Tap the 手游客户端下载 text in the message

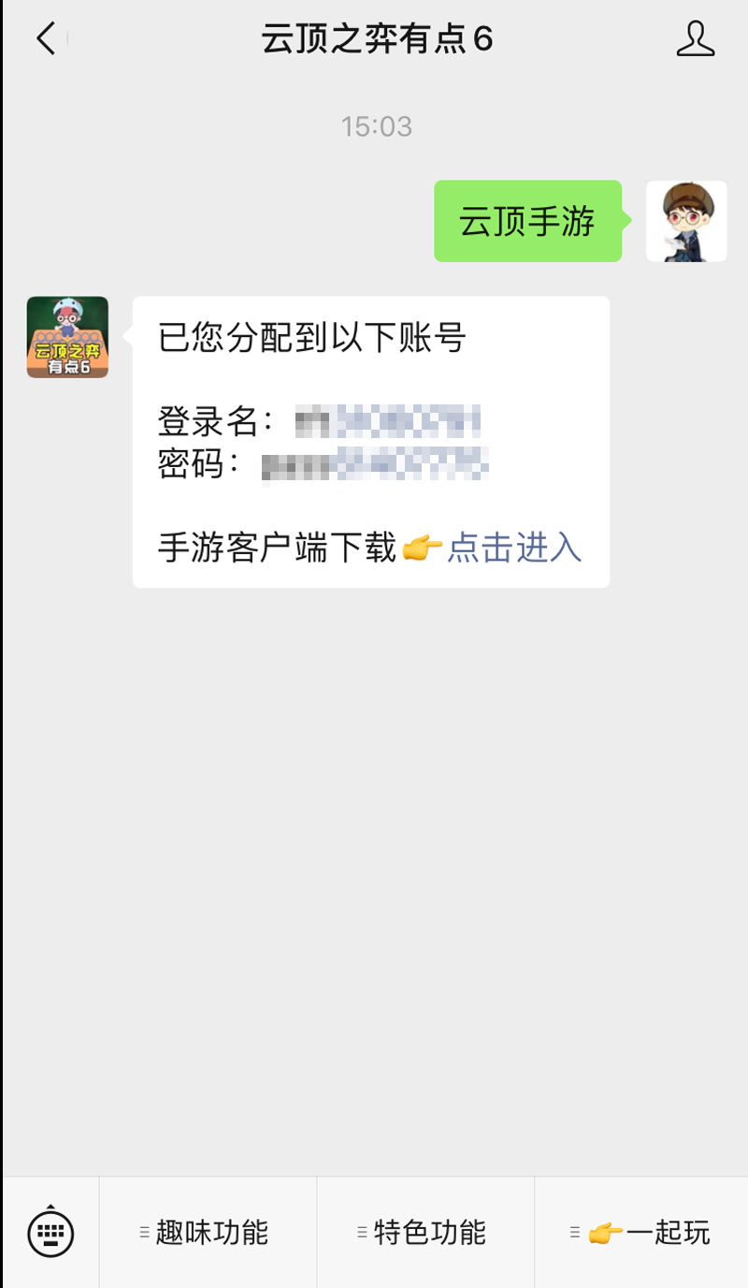coord(278,549)
